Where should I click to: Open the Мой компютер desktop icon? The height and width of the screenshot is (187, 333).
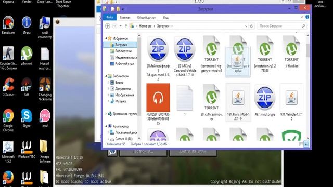45,28
